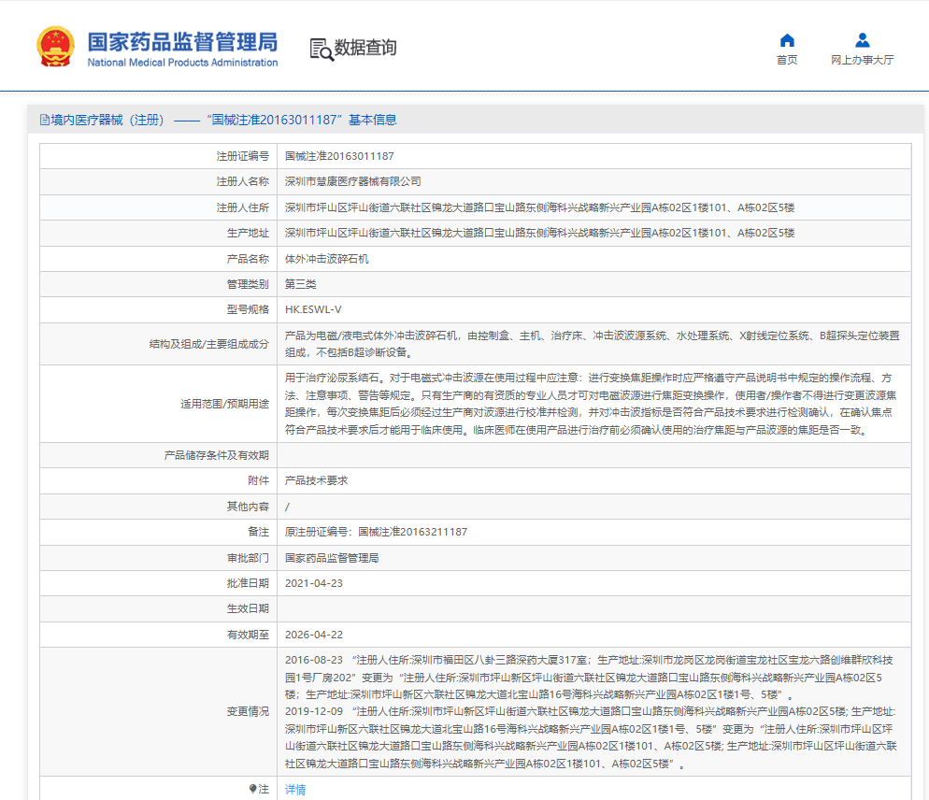929x800 pixels.
Task: Click 审批部门 value 国家药品监督管理局
Action: pyautogui.click(x=332, y=558)
